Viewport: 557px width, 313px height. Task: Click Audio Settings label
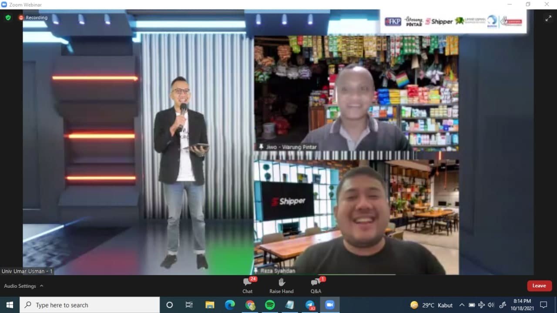coord(20,286)
